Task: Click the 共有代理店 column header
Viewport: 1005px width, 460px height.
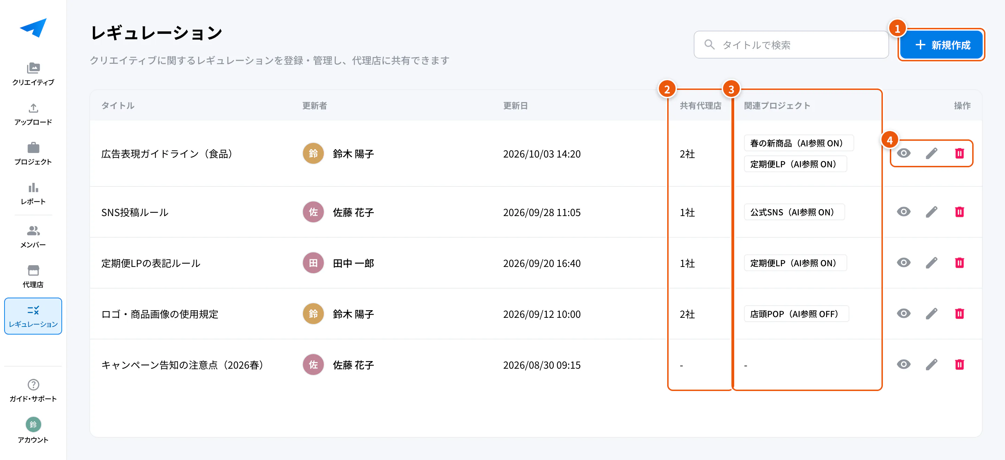Action: [x=700, y=106]
